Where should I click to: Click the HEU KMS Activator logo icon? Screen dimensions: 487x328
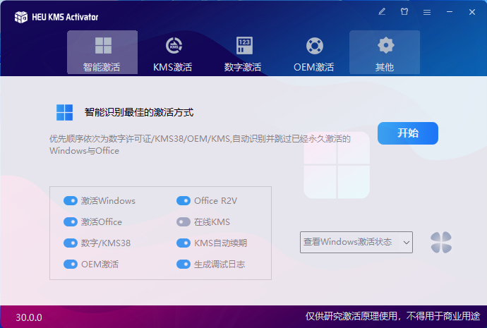click(x=21, y=17)
